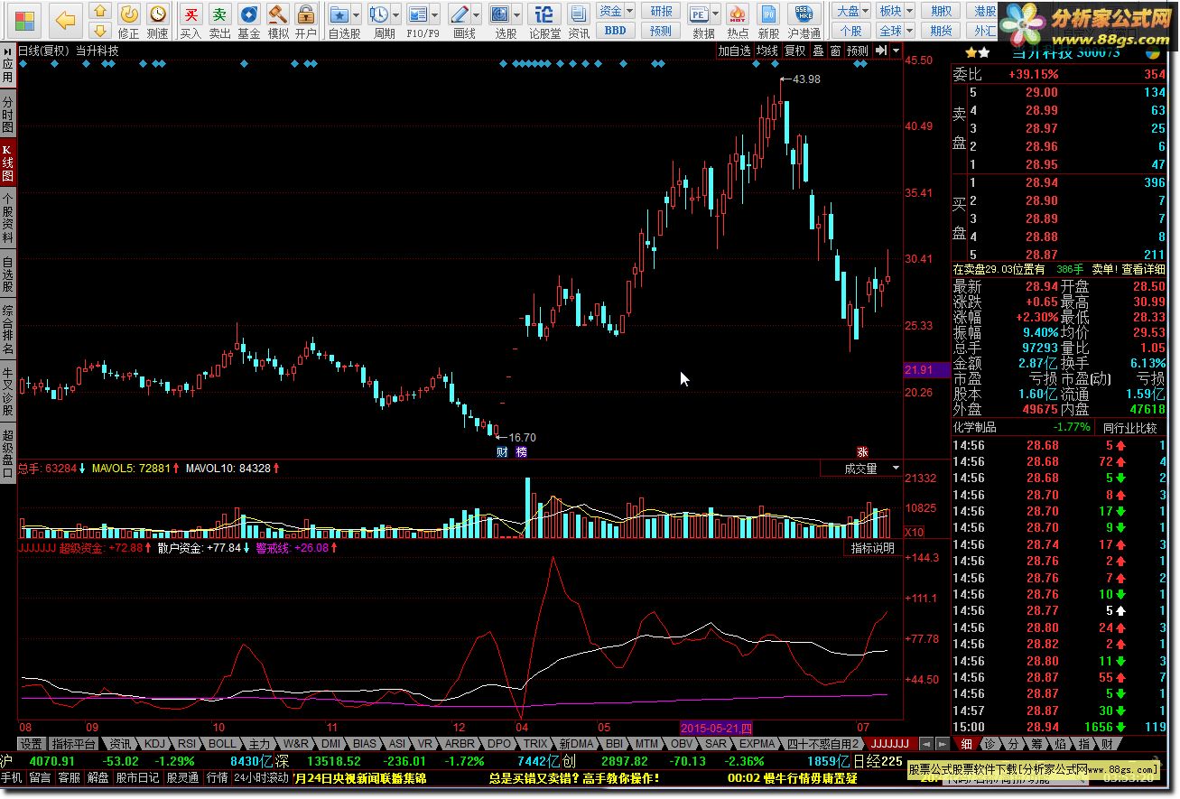Image resolution: width=1180 pixels, height=799 pixels.
Task: Toggle the 窗 window option
Action: tap(835, 51)
